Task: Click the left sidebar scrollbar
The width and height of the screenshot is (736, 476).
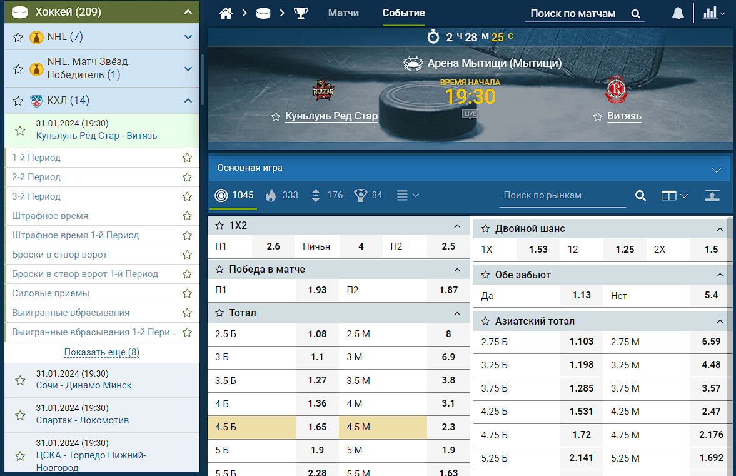Action: tap(203, 80)
